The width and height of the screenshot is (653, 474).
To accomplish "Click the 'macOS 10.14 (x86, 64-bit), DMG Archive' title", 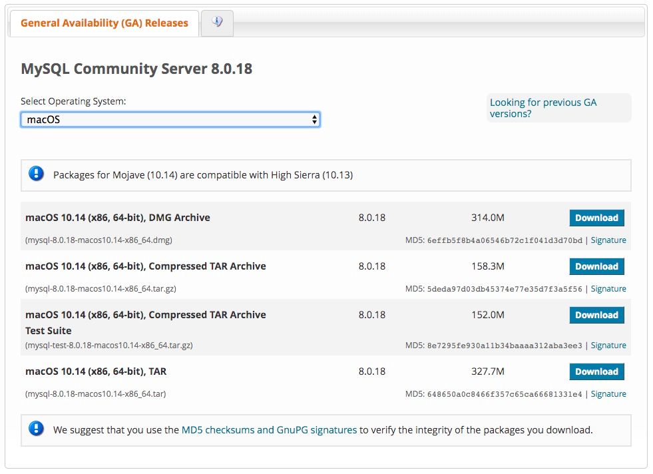I will (117, 218).
